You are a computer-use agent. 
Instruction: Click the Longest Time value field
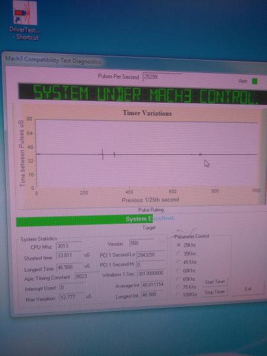(x=69, y=267)
